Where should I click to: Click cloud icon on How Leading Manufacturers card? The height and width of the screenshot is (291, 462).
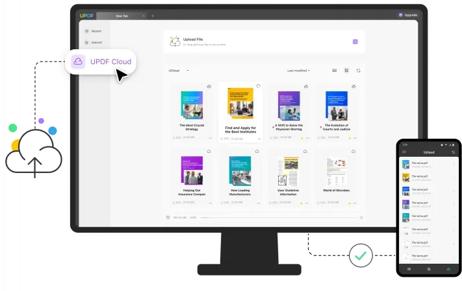[257, 152]
